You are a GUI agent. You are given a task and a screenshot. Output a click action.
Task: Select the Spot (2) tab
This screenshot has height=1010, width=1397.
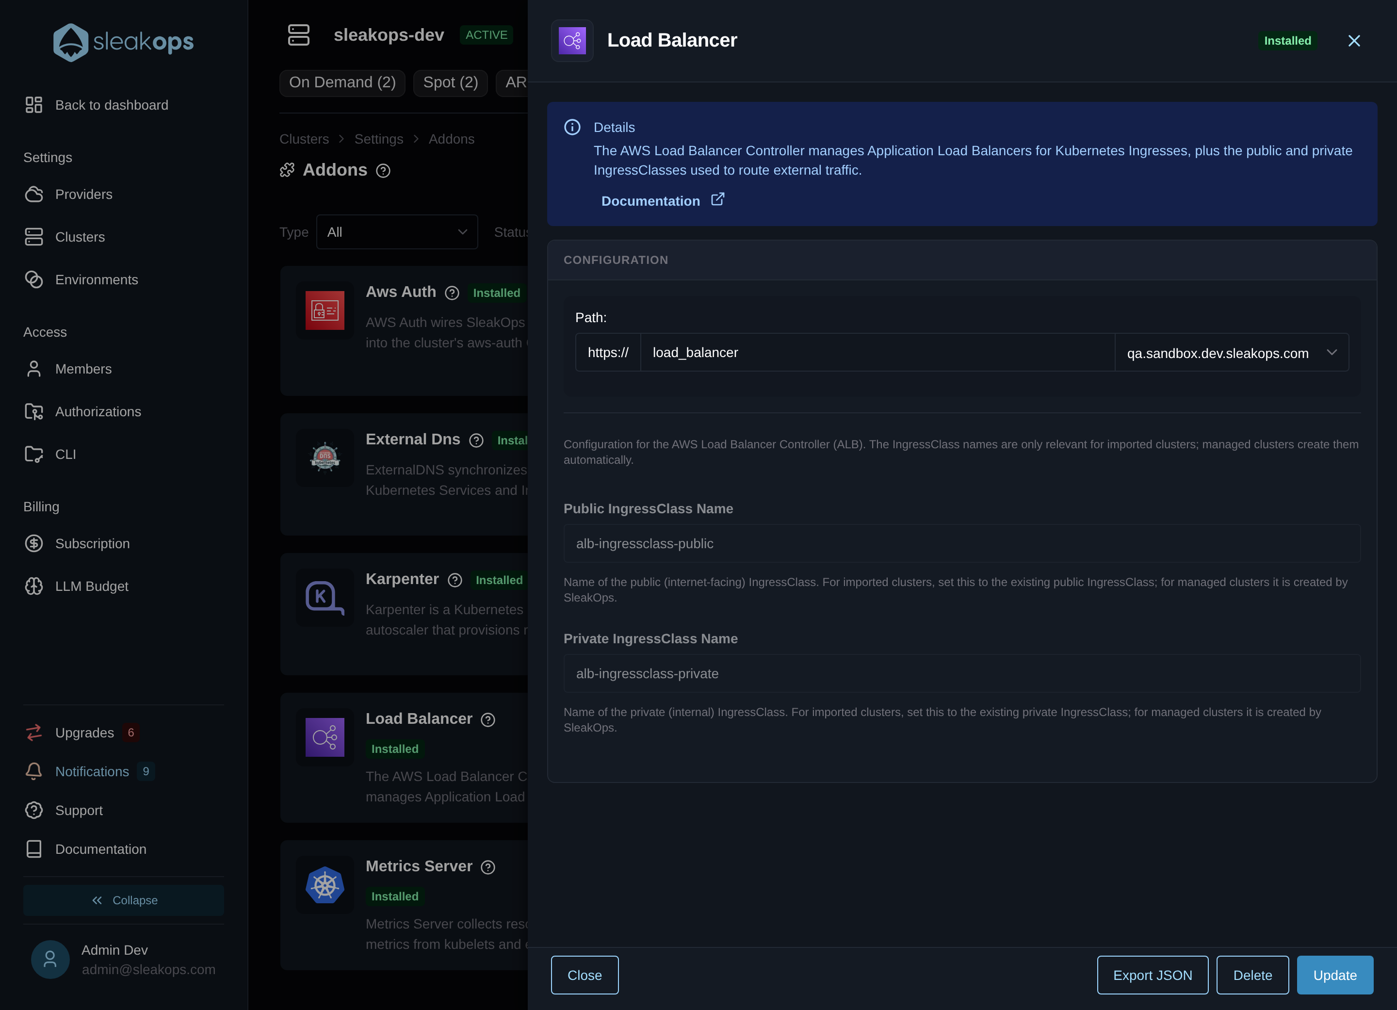[x=451, y=82]
